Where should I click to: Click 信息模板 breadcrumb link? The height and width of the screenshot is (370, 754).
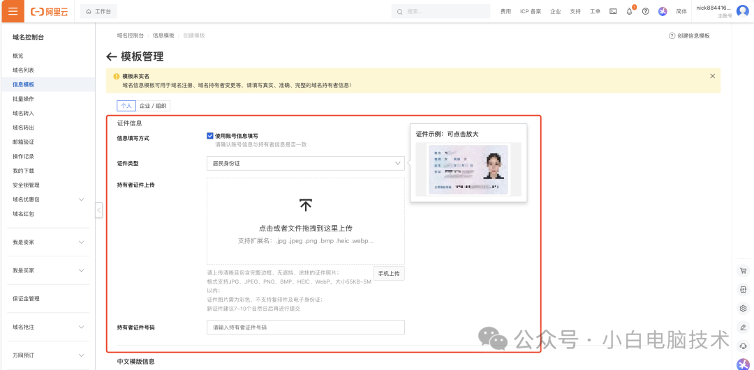163,36
